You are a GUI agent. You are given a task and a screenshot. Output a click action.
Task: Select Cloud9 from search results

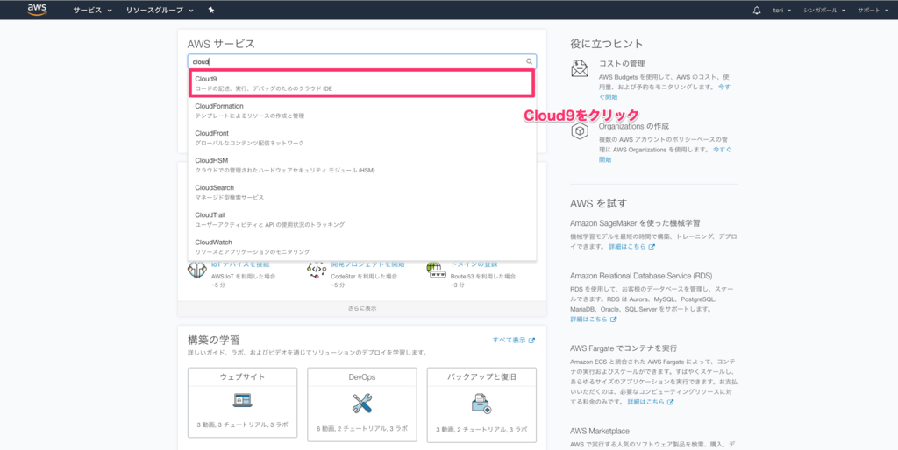point(361,83)
